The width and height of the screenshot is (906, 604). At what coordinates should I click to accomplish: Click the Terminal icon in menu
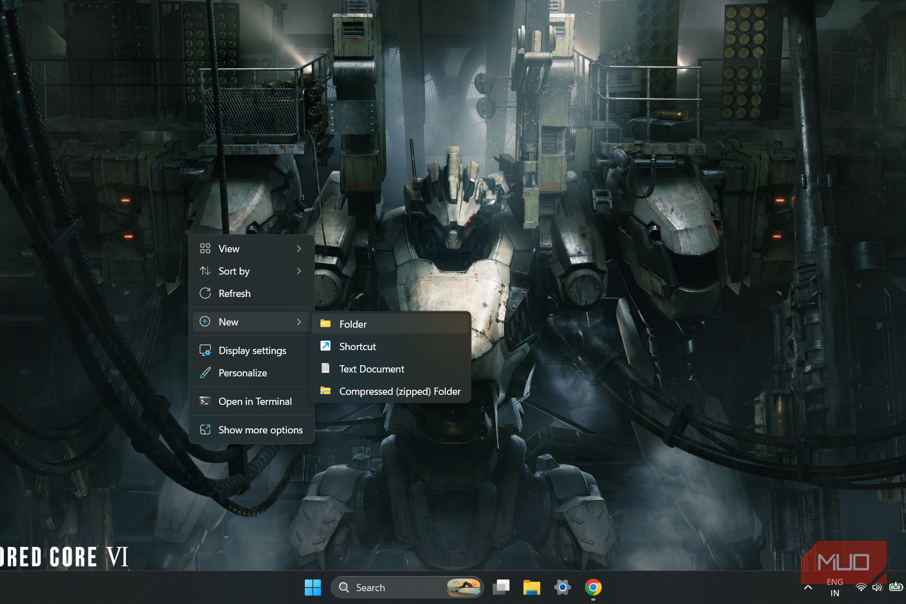(x=205, y=402)
